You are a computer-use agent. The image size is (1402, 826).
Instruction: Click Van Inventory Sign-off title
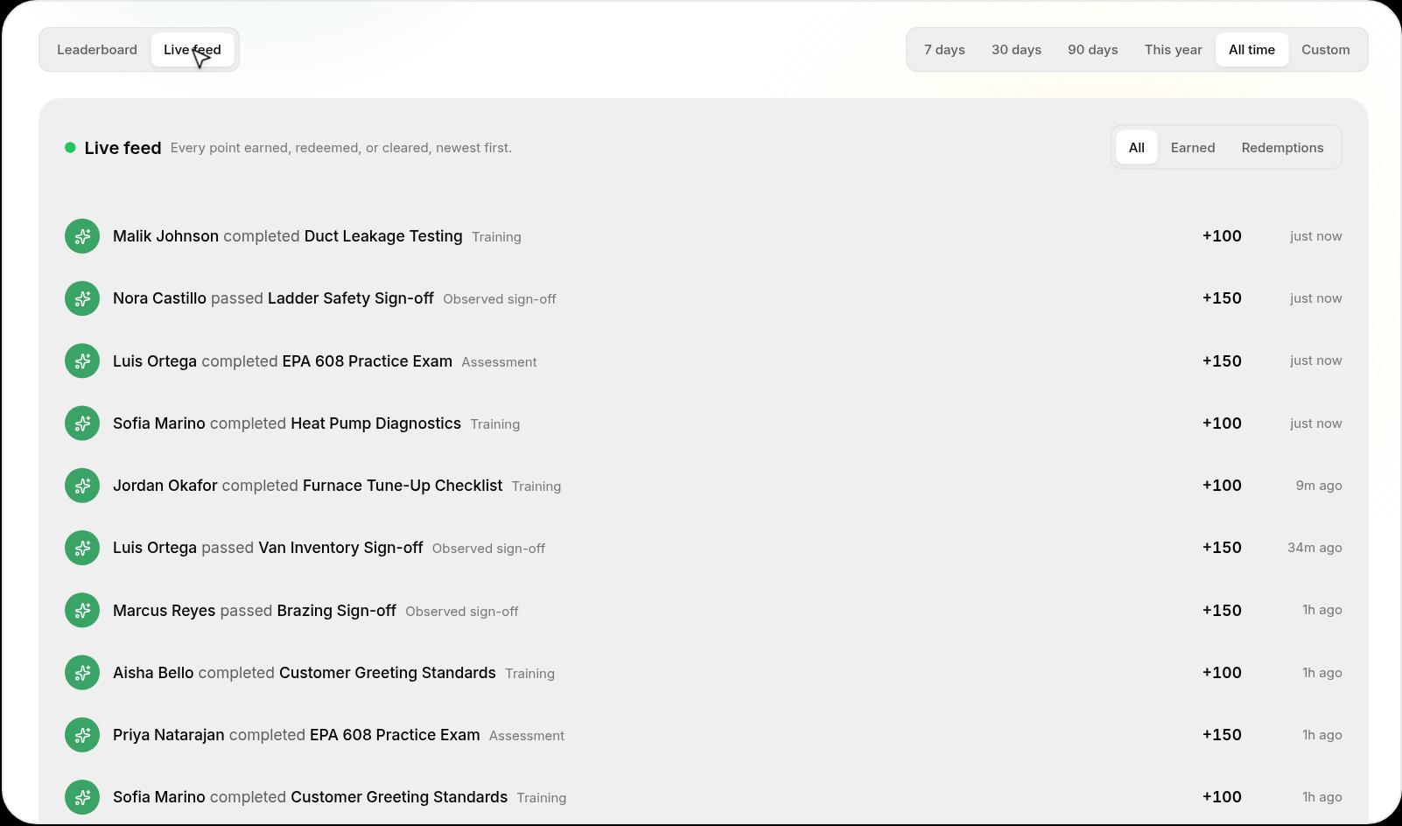click(340, 548)
